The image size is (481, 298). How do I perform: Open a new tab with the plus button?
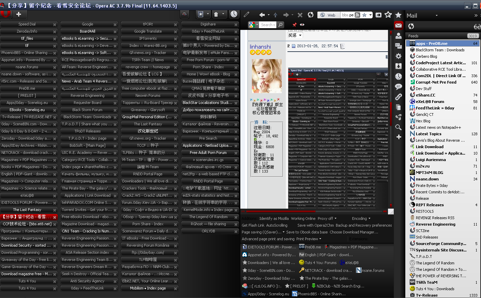click(19, 14)
